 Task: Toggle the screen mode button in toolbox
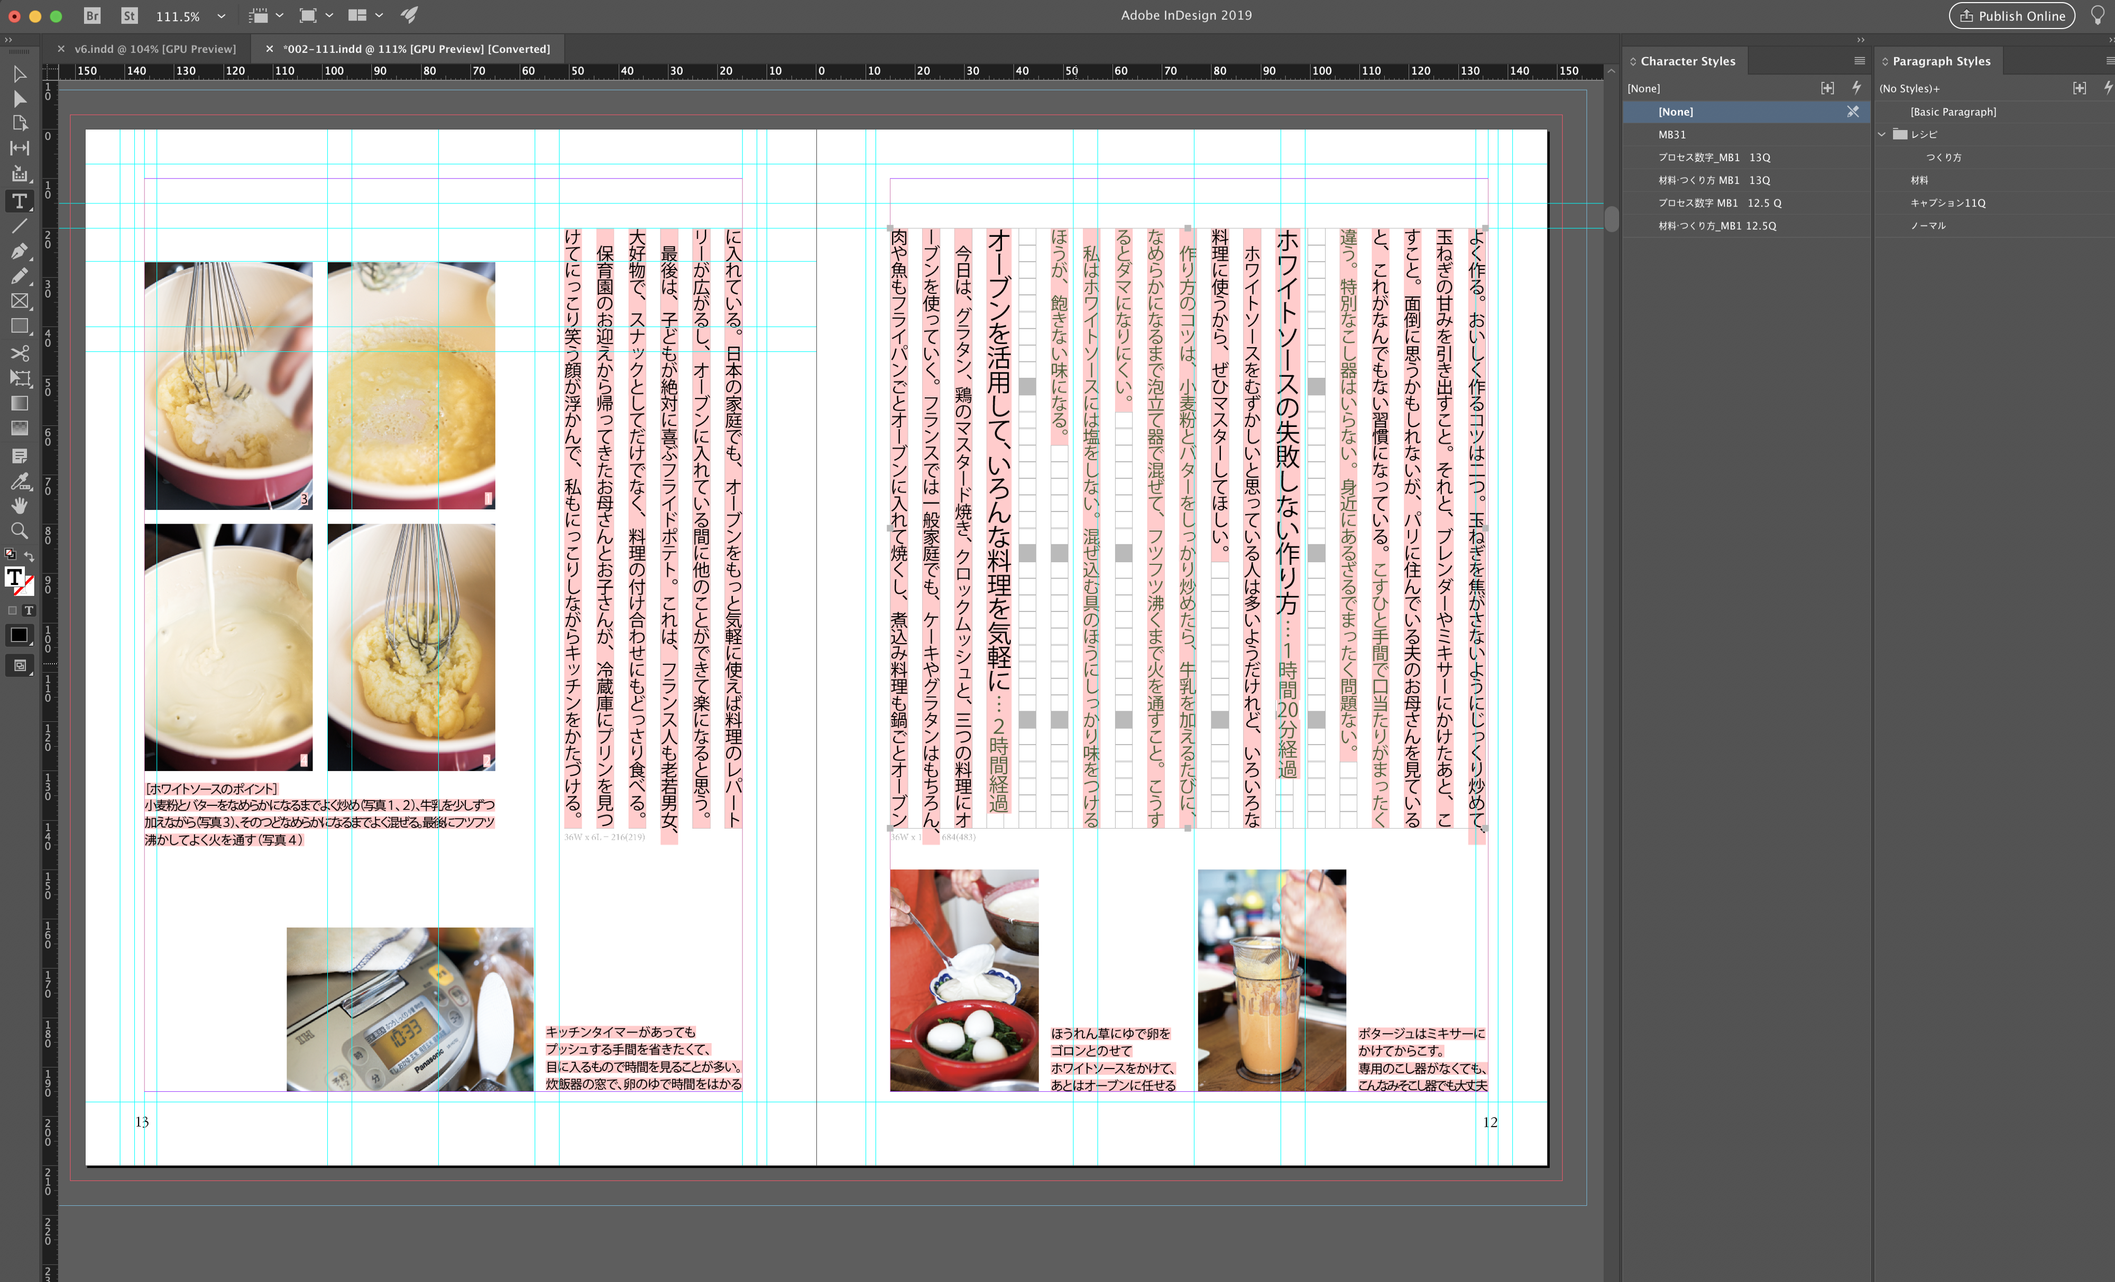19,665
